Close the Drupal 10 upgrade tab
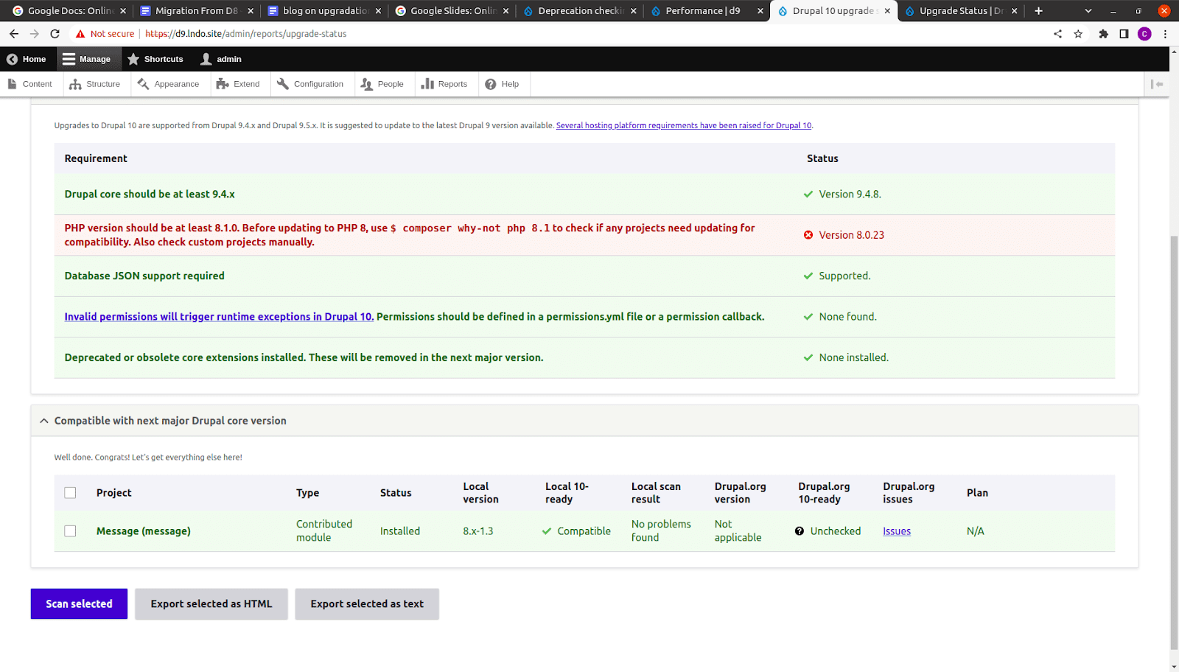Image resolution: width=1179 pixels, height=672 pixels. 887,11
